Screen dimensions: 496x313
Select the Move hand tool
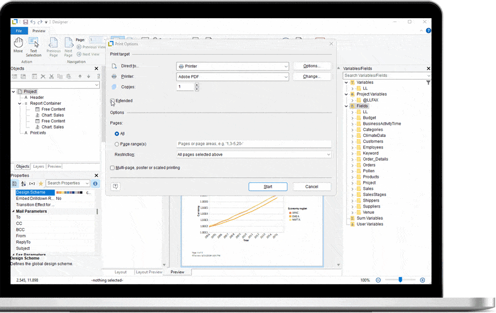tap(18, 45)
